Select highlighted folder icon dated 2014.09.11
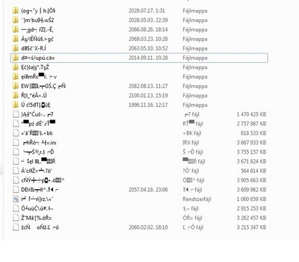The width and height of the screenshot is (299, 262). click(16, 58)
